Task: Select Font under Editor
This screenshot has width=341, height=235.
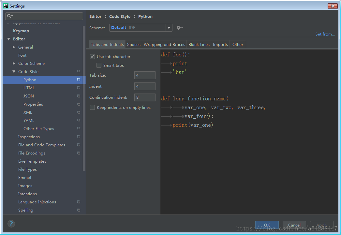Action: click(x=22, y=55)
